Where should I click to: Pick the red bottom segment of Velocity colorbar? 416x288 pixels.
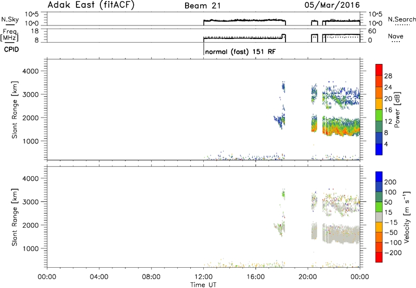pos(379,257)
